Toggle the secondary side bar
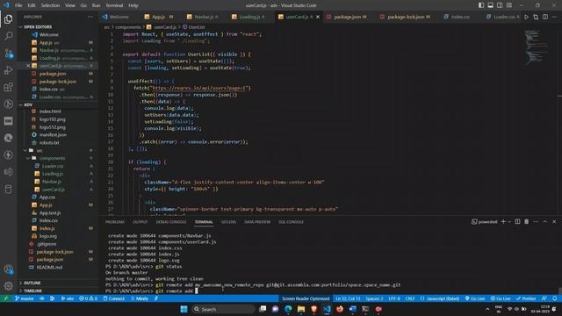 (500, 5)
